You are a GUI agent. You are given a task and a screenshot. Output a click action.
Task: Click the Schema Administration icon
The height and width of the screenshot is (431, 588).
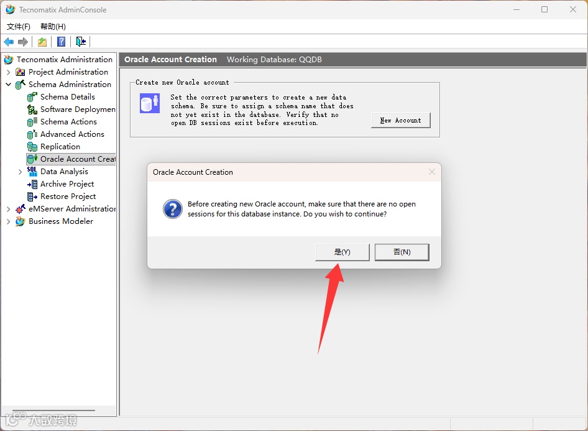(21, 85)
